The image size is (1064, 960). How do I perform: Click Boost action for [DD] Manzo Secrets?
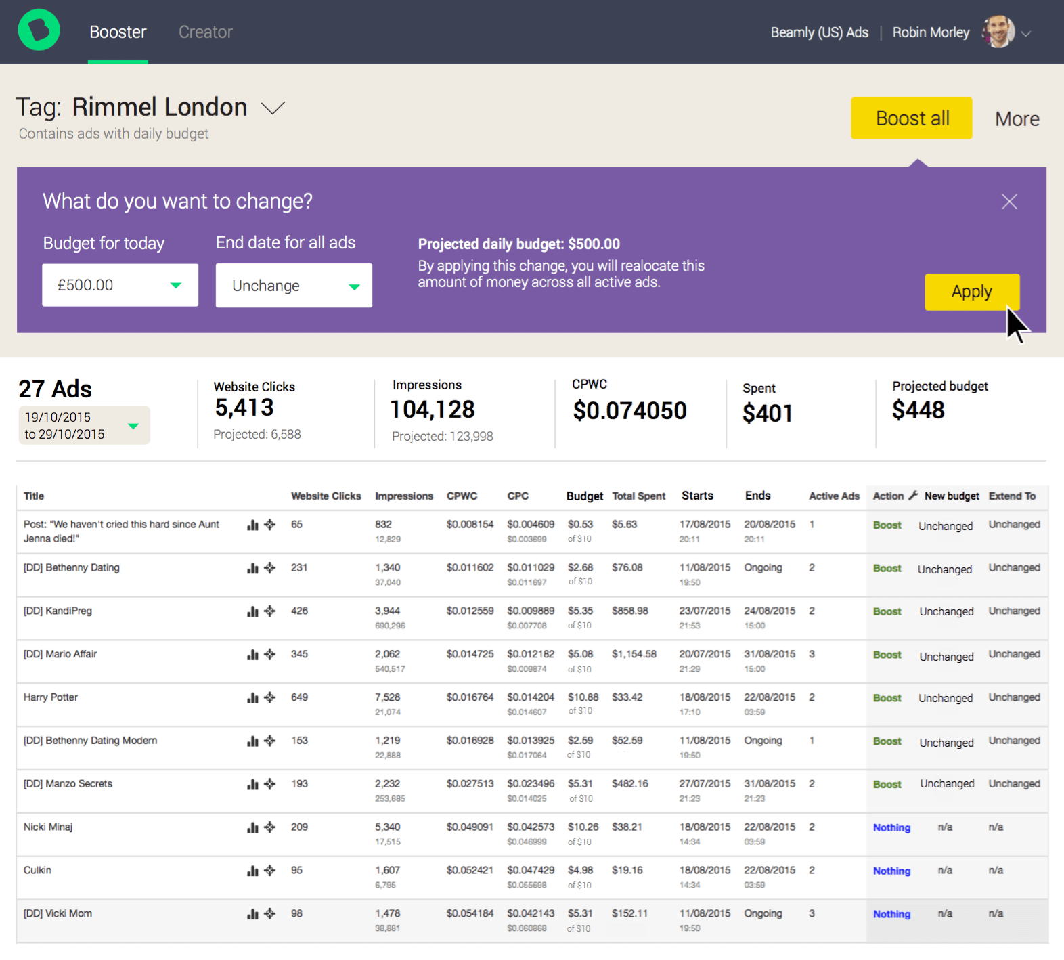(887, 784)
